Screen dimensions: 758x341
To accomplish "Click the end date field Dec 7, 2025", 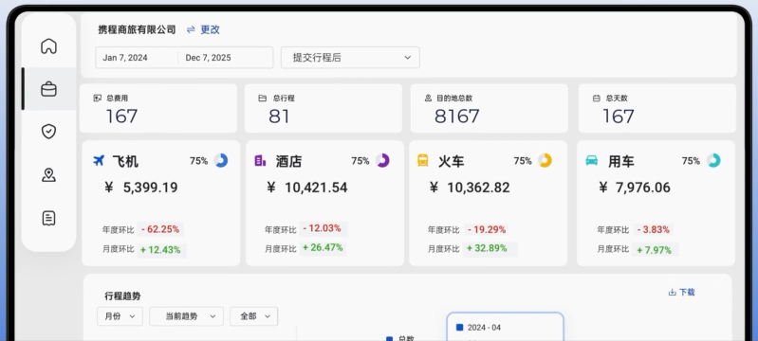I will click(x=209, y=58).
